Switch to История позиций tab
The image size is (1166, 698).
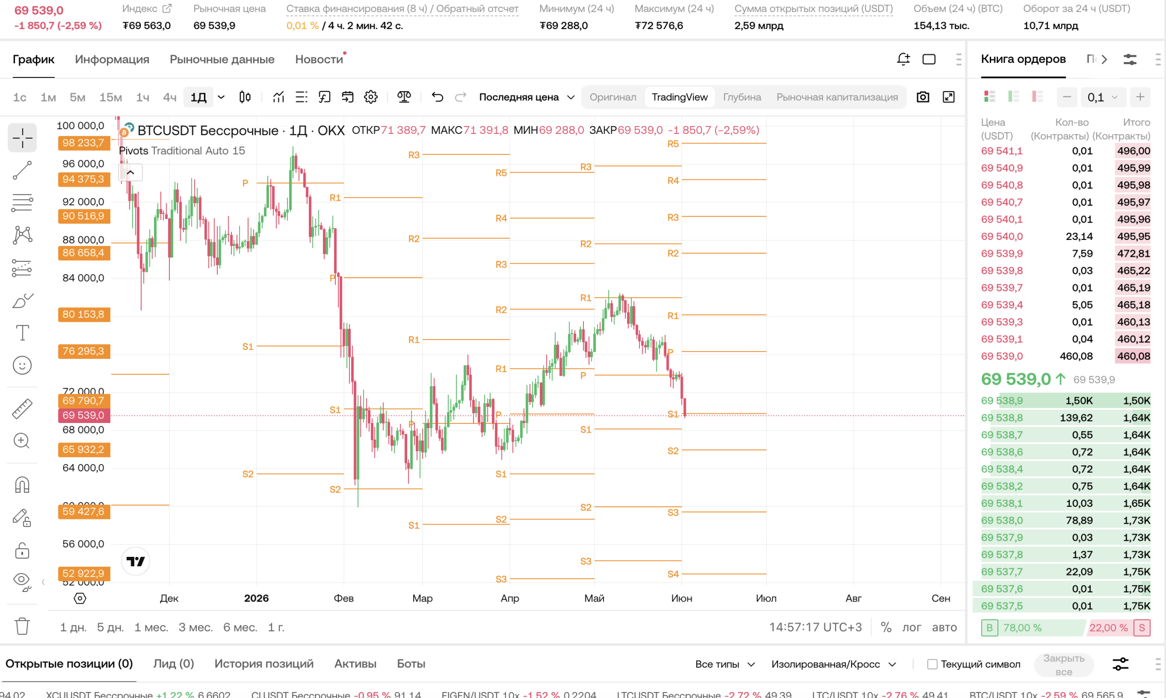(x=264, y=664)
